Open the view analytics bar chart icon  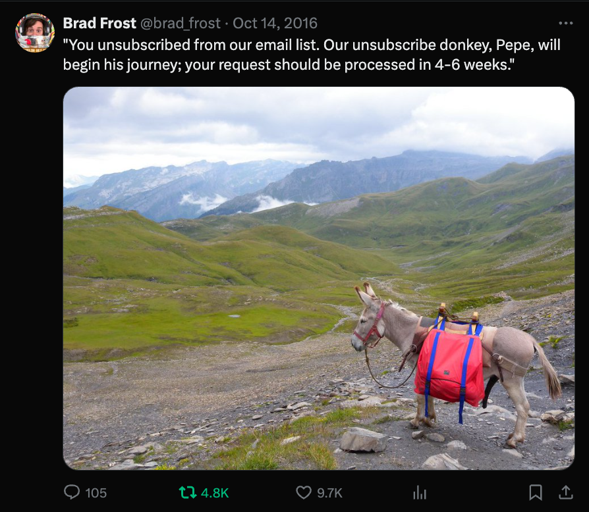419,492
